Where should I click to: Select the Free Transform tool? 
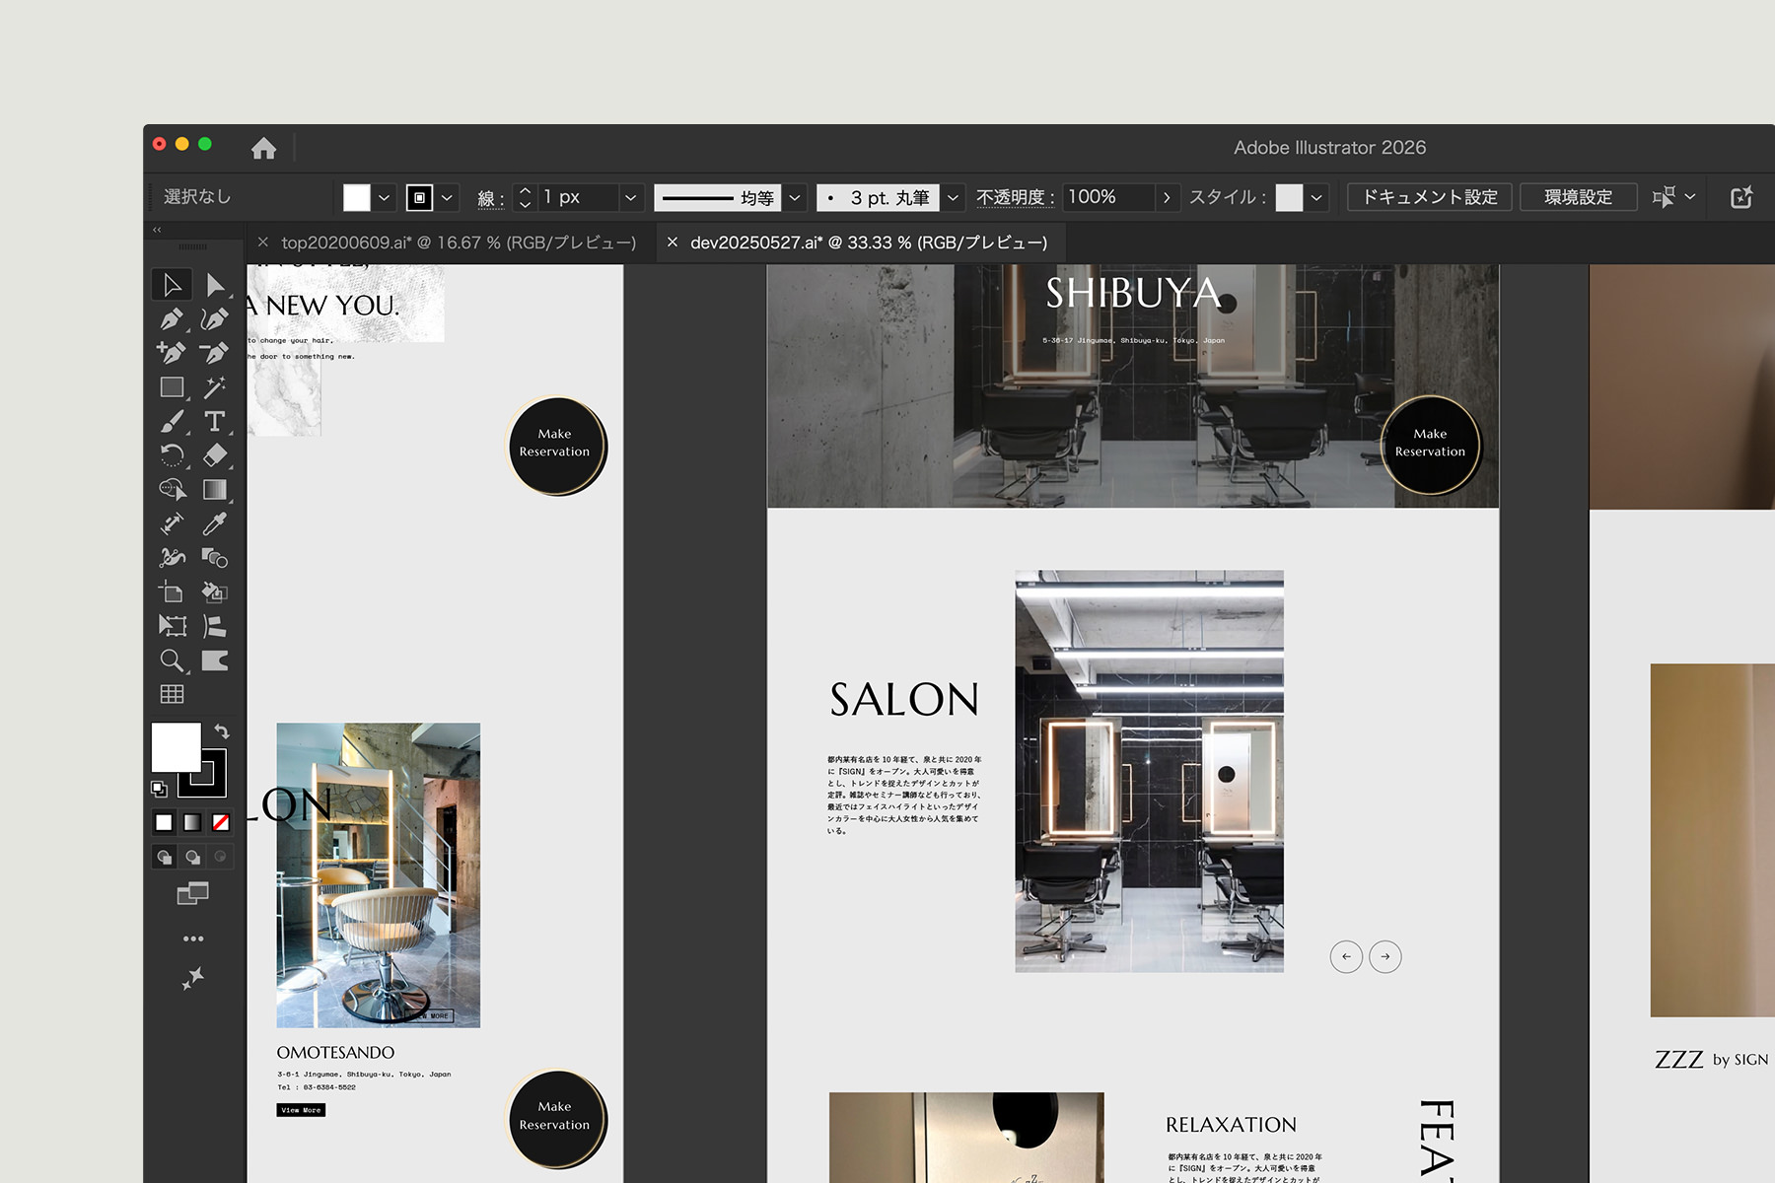pos(173,626)
